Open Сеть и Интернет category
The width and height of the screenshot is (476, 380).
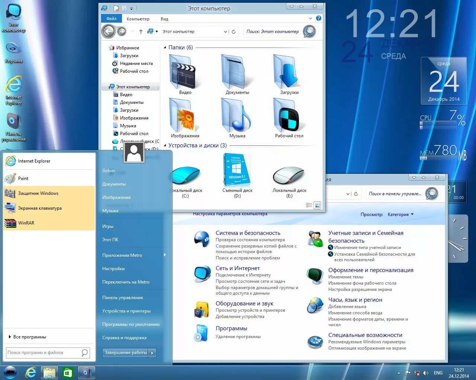(238, 268)
